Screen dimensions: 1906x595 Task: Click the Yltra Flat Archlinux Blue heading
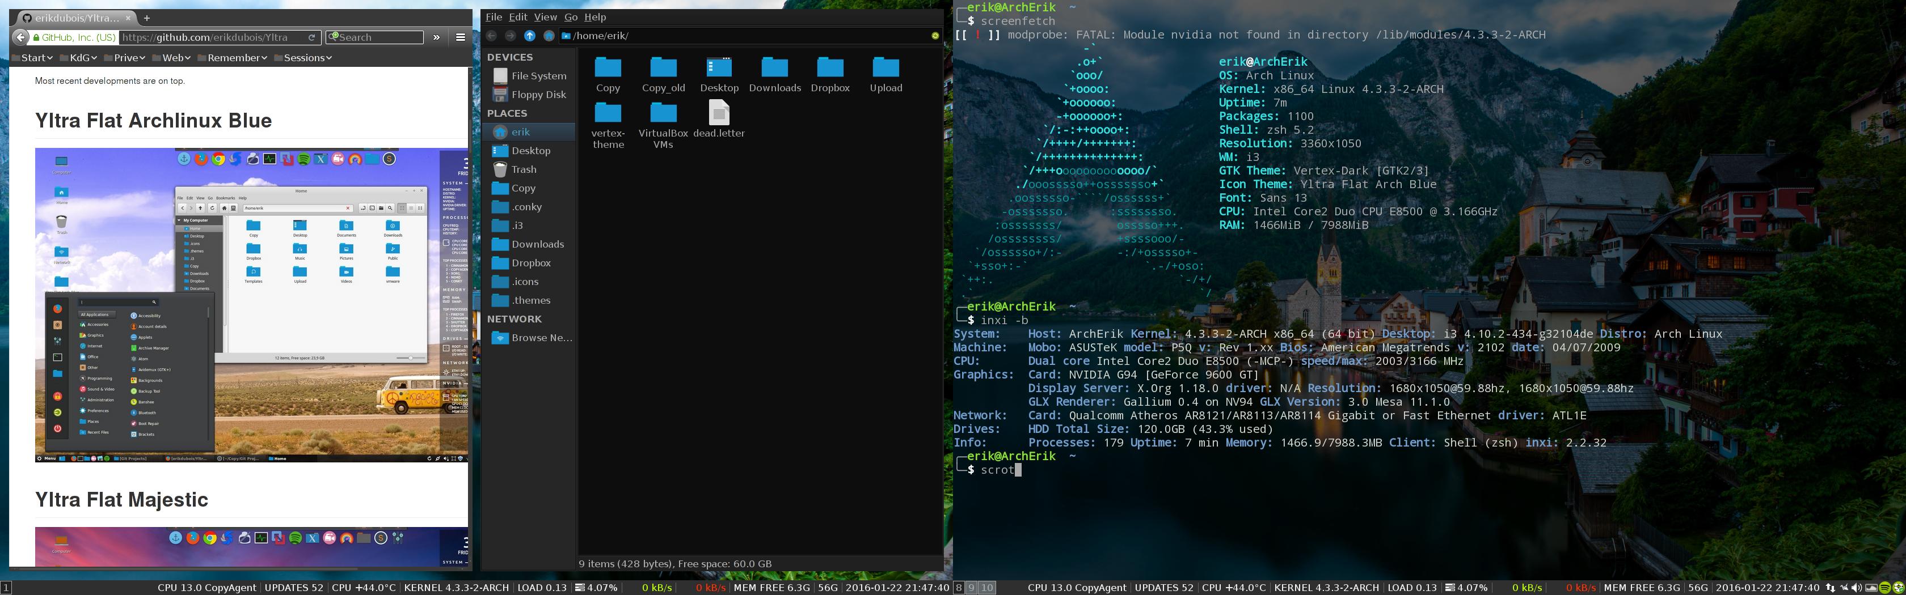tap(153, 121)
